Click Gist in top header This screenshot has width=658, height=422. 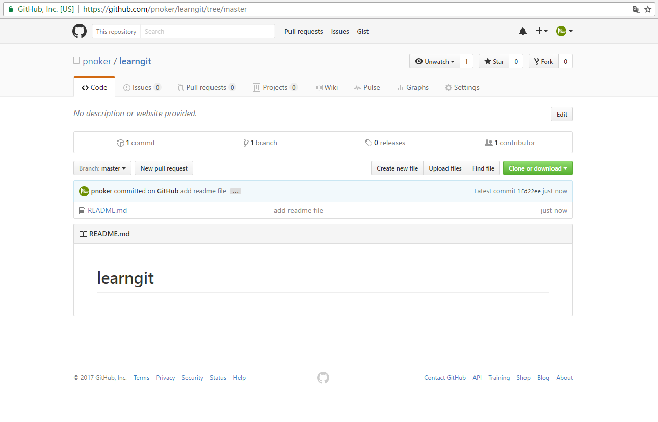point(363,31)
